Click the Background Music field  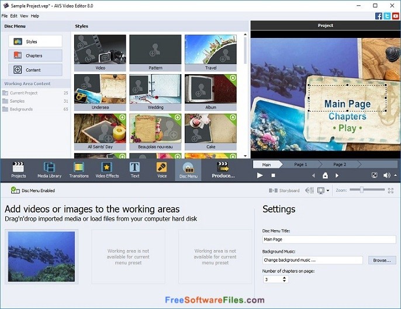[x=313, y=260]
